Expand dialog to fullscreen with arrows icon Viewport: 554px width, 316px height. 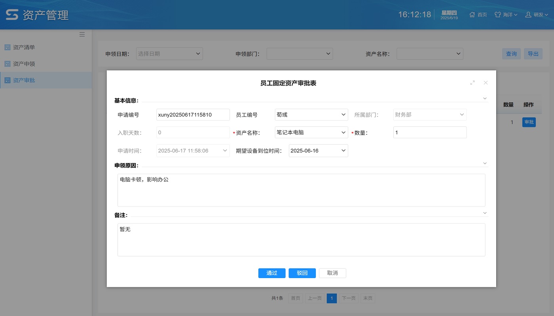(x=472, y=83)
